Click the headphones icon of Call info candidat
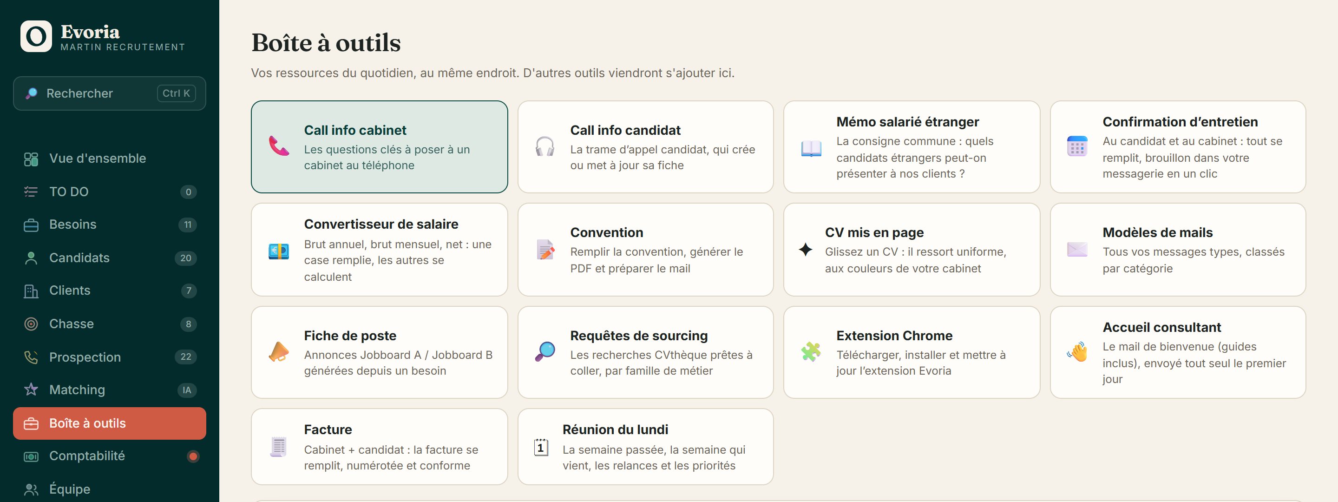 (545, 146)
